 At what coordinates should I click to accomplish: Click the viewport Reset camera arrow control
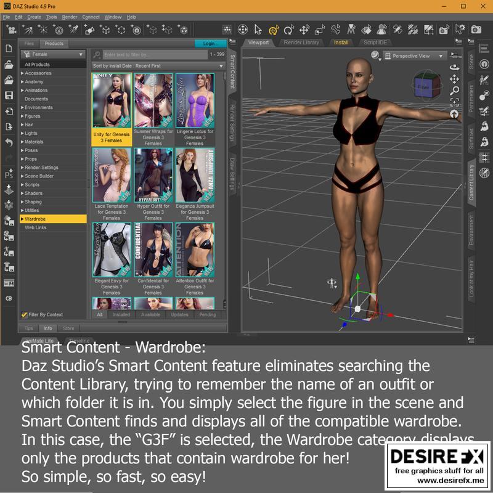(x=454, y=114)
